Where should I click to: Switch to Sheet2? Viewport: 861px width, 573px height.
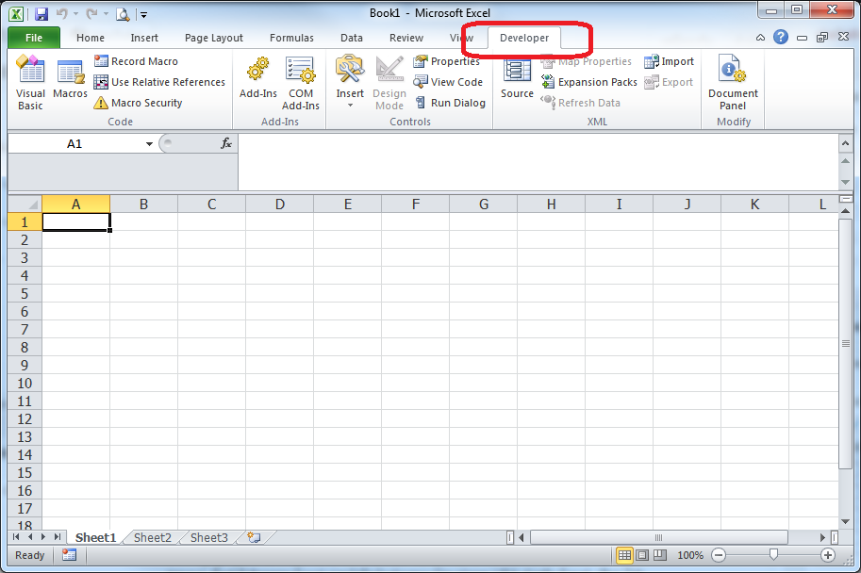153,537
